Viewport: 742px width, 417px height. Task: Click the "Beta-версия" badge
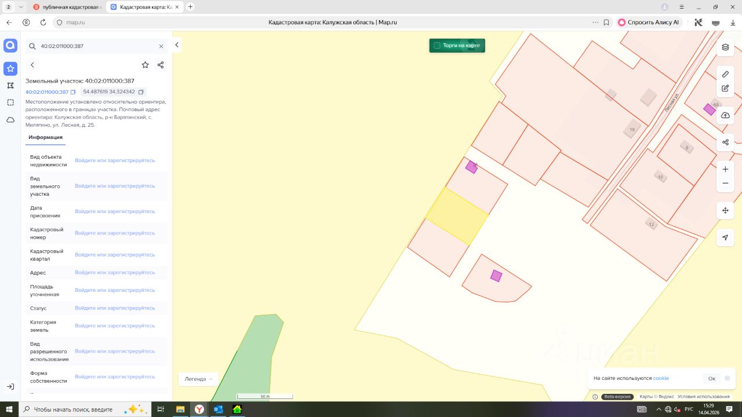pos(617,397)
